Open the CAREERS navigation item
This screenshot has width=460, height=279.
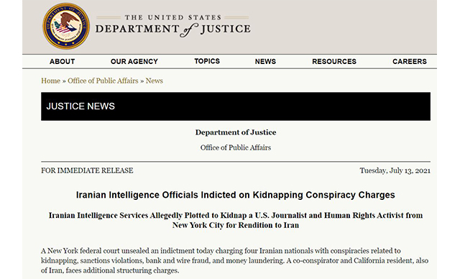(x=410, y=62)
